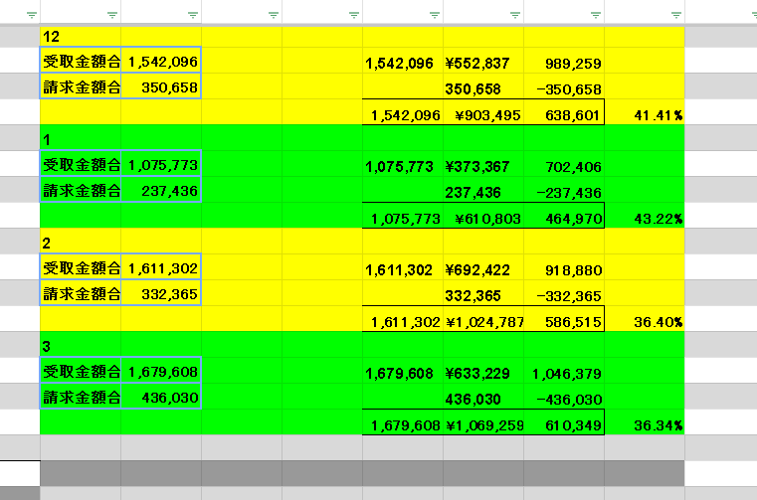Select 受取金額合 label beside 1,679,608
This screenshot has height=500, width=757.
81,371
